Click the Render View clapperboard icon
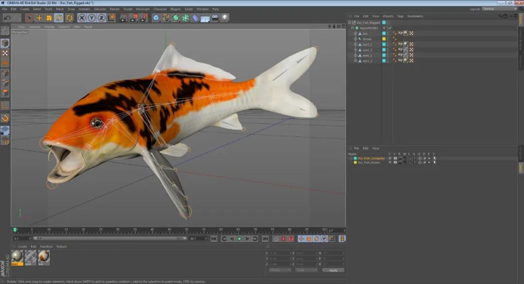The width and height of the screenshot is (524, 284). point(123,18)
